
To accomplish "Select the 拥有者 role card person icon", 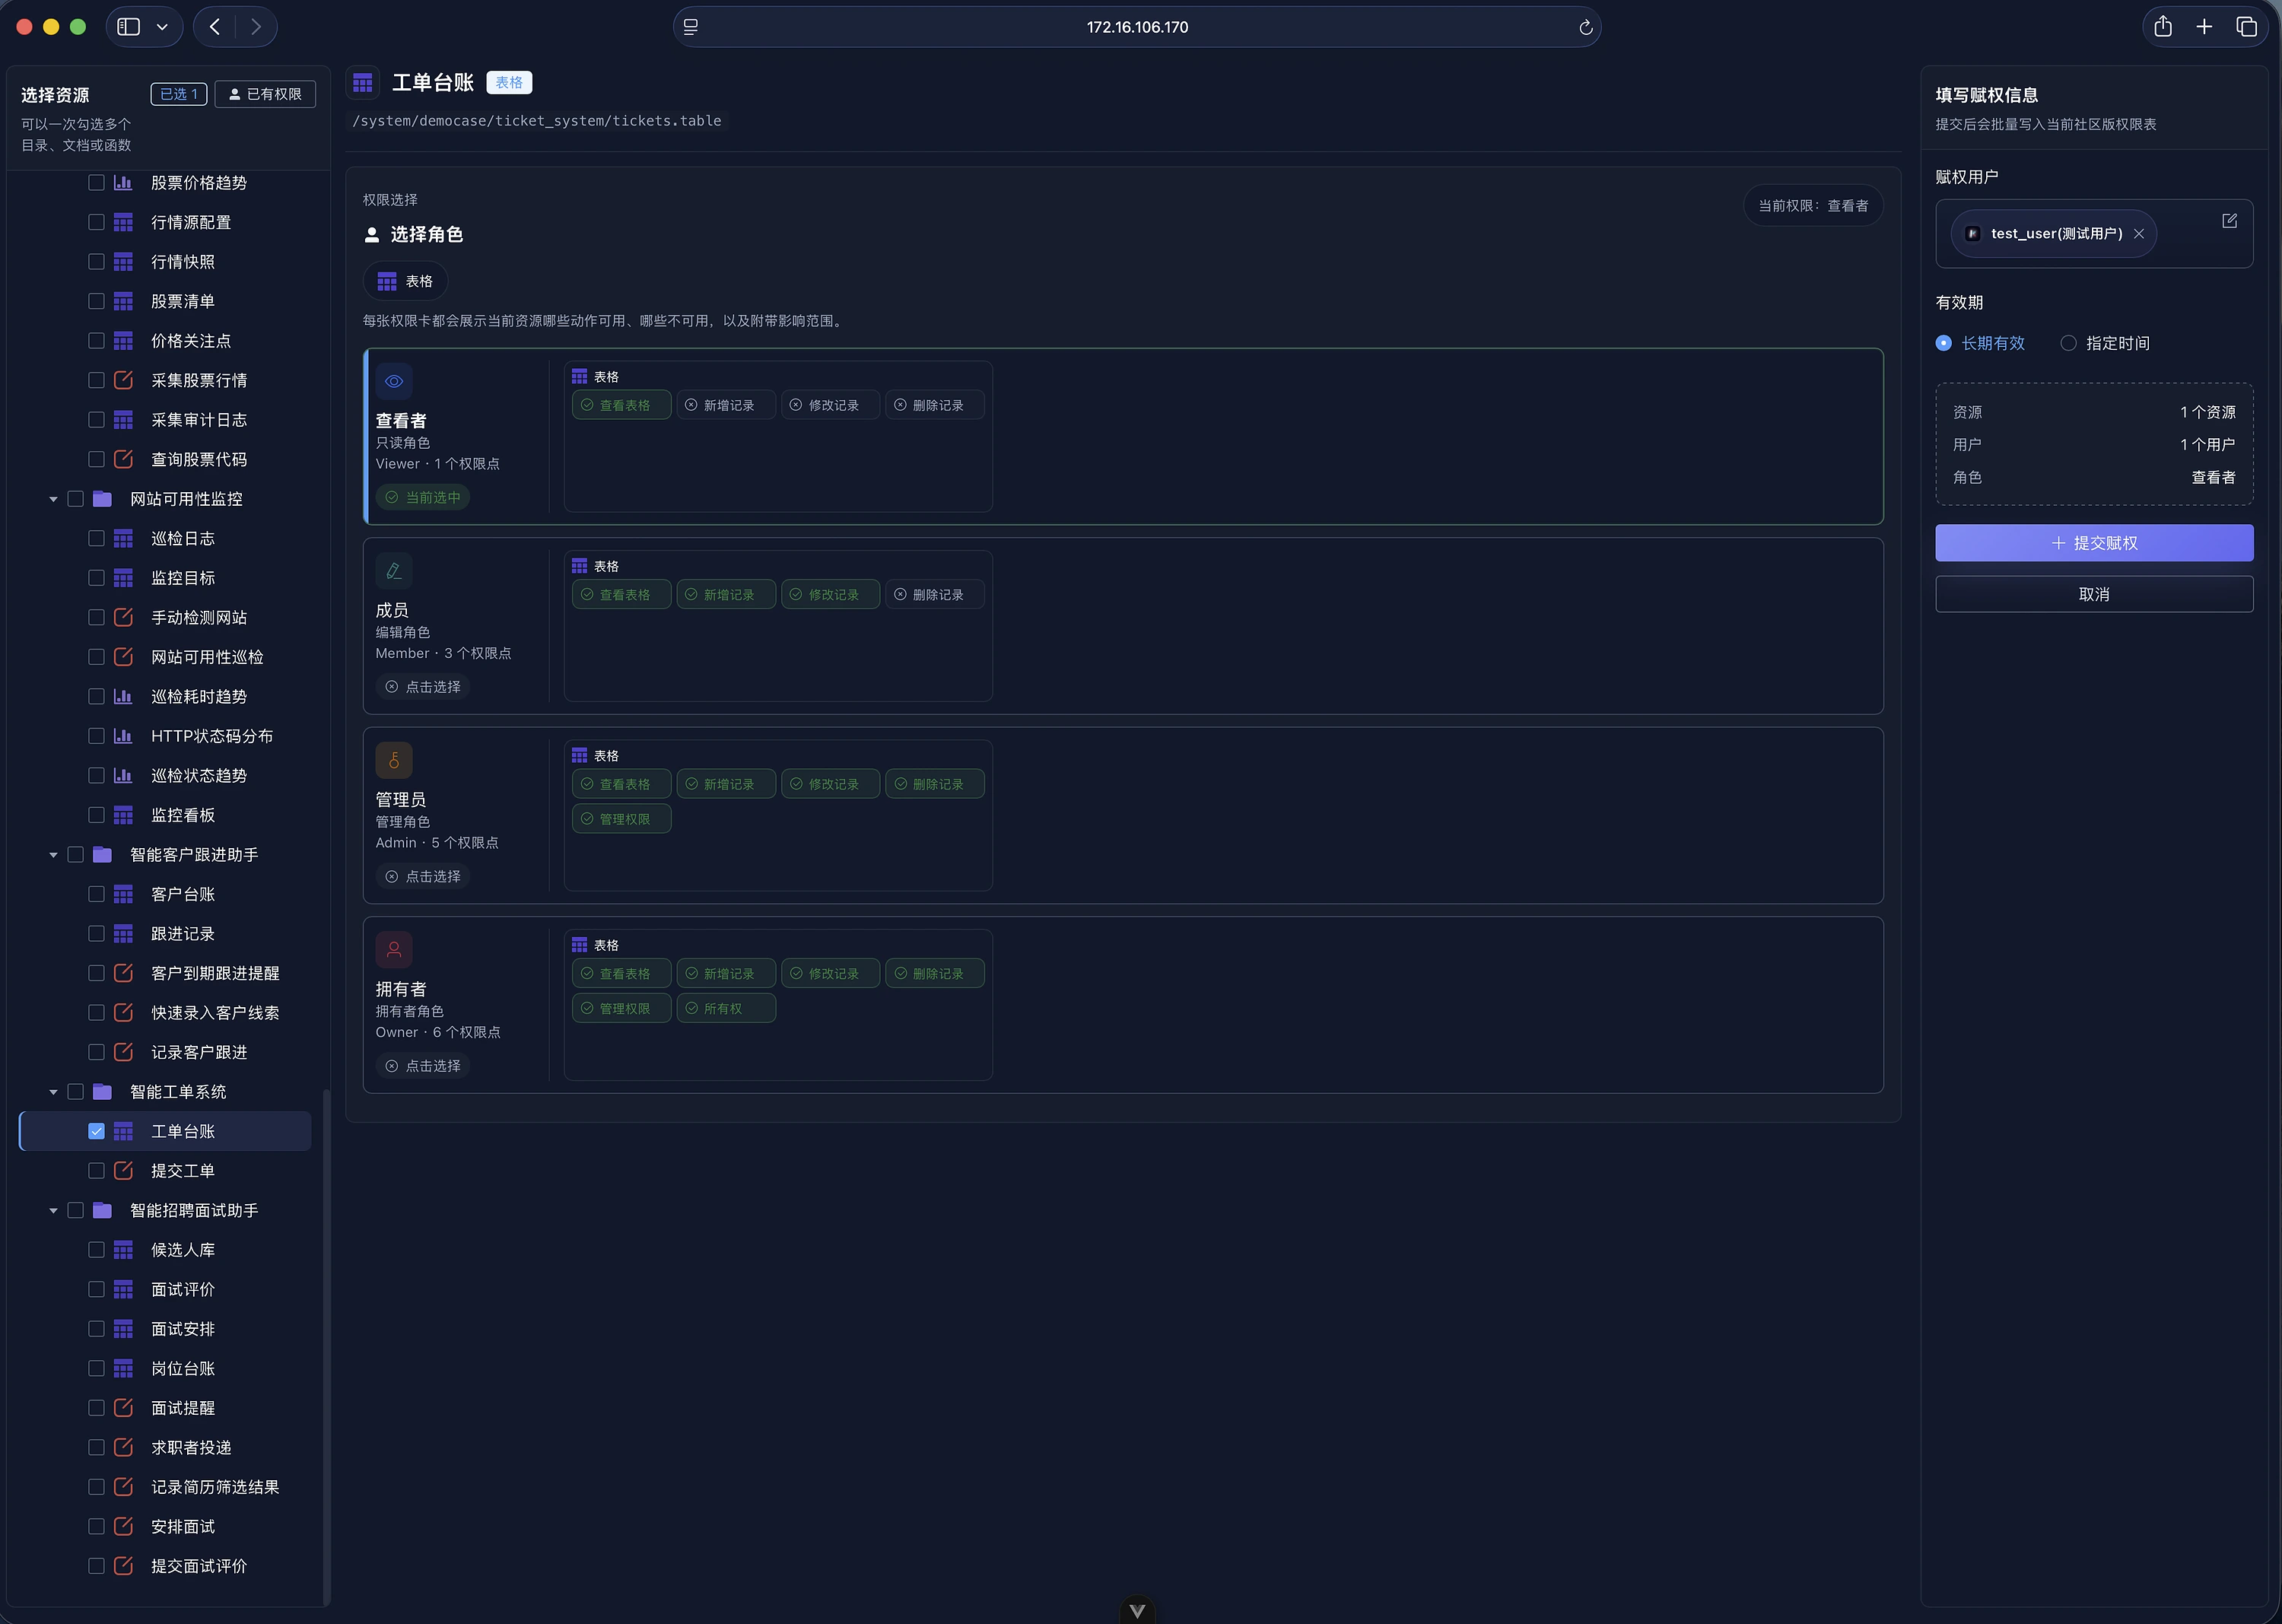I will pos(394,950).
